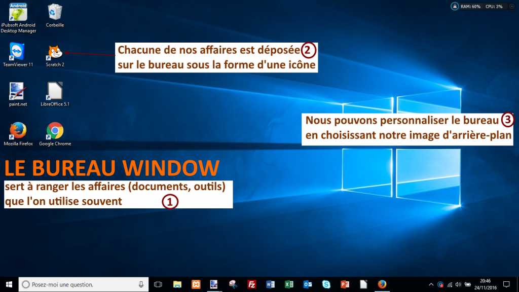Launch XAMPP from the taskbar
Viewport: 519px width, 292px height.
(x=196, y=284)
